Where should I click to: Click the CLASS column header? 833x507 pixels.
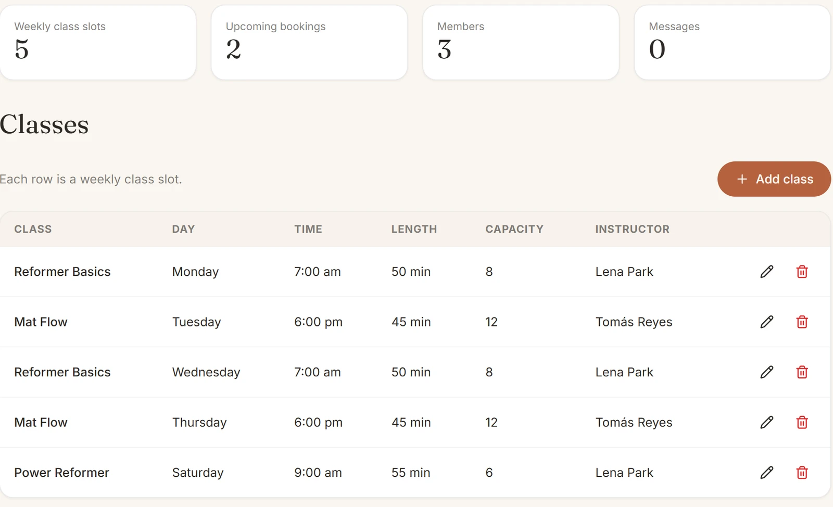click(x=33, y=229)
